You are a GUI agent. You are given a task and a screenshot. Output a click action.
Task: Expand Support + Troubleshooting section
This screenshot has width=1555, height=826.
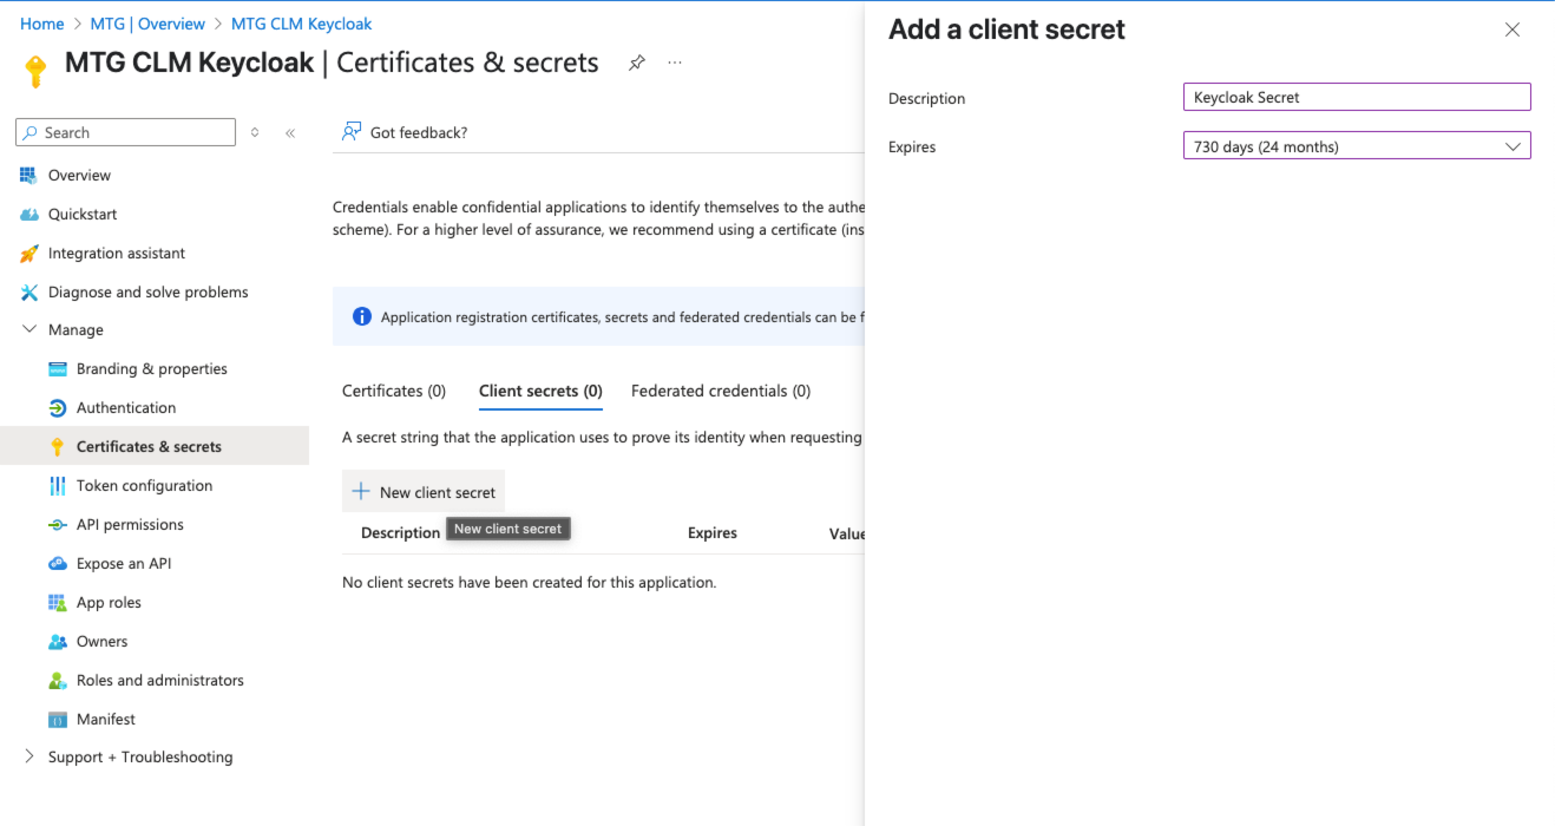(29, 756)
